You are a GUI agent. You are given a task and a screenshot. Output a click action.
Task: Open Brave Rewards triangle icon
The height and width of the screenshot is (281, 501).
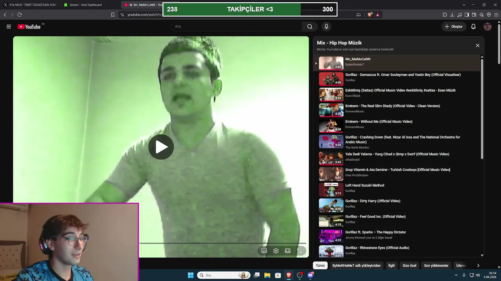point(377,15)
